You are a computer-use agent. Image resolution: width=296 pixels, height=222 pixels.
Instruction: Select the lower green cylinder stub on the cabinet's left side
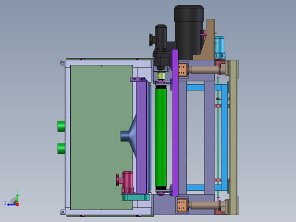(61, 149)
